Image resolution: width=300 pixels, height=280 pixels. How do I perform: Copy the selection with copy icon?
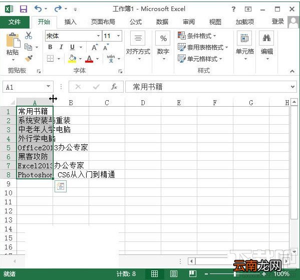point(29,47)
